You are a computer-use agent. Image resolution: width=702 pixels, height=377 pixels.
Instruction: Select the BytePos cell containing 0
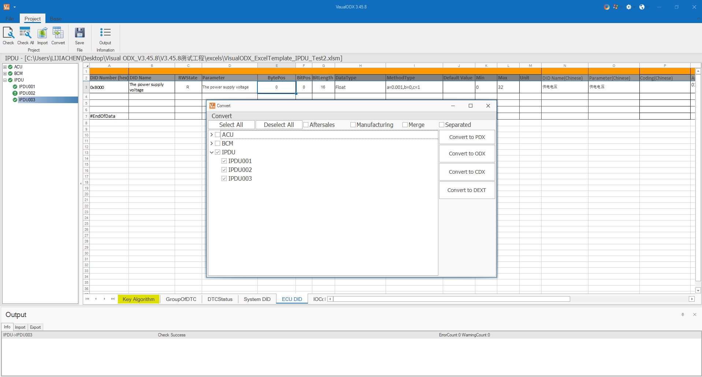tap(276, 87)
